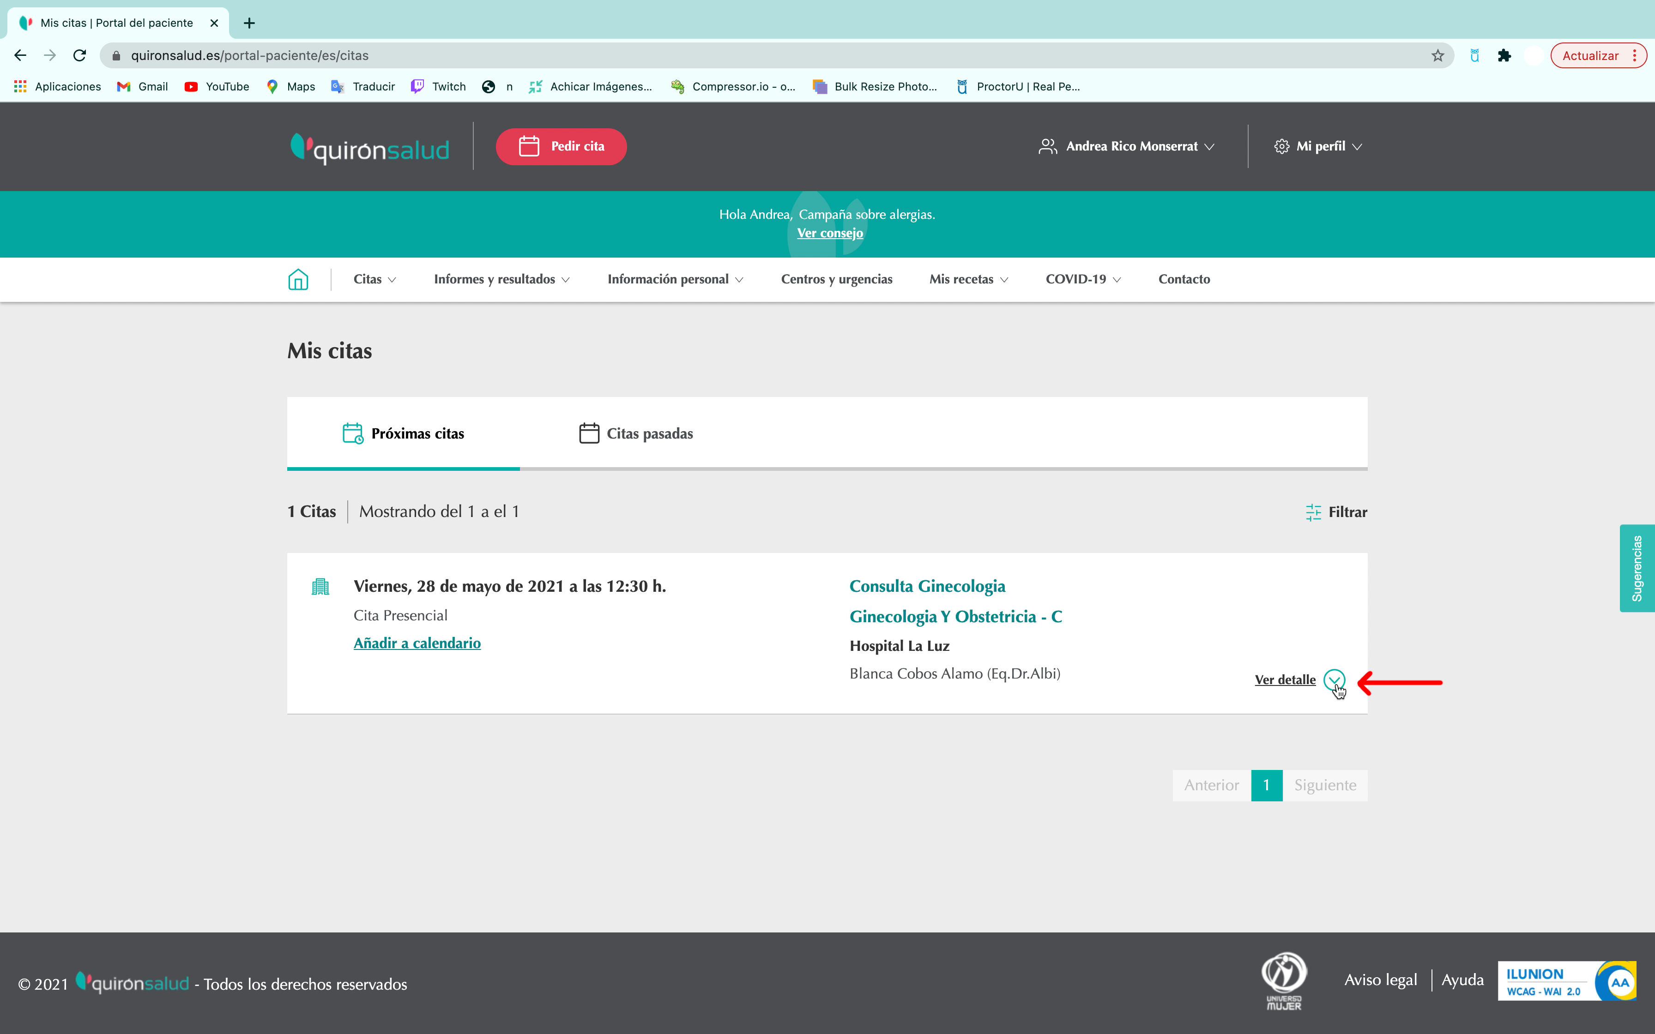The height and width of the screenshot is (1034, 1655).
Task: Click the Universo Mujer footer logo
Action: point(1284,980)
